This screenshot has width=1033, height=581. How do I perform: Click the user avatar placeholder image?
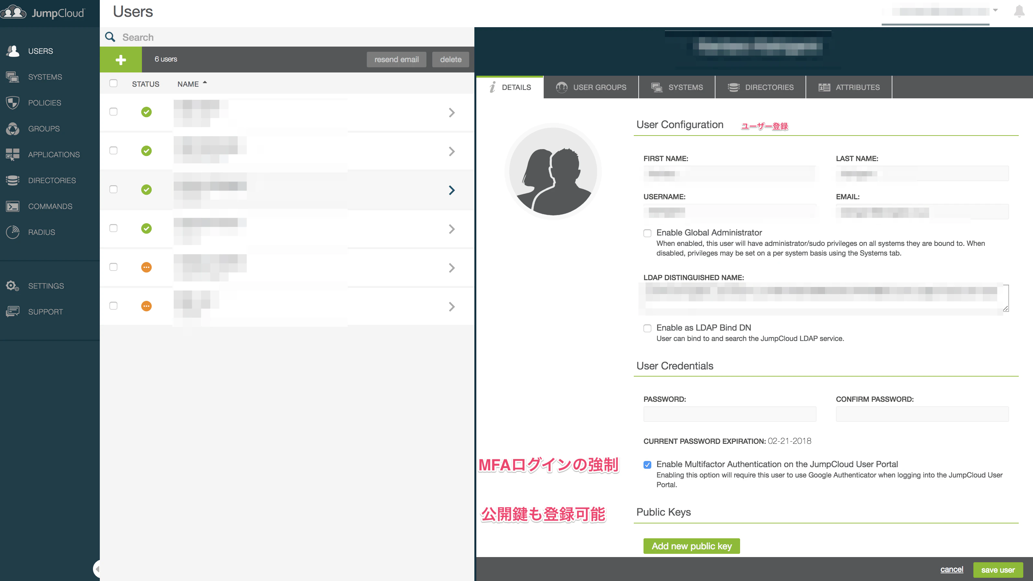click(553, 171)
